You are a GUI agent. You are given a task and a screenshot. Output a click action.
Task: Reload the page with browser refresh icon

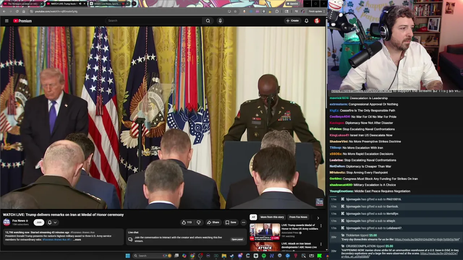click(17, 11)
